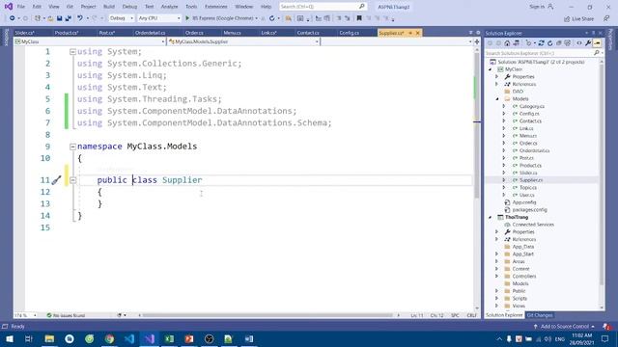Collapse the namespace block at line 9
The width and height of the screenshot is (618, 347).
pyautogui.click(x=72, y=147)
